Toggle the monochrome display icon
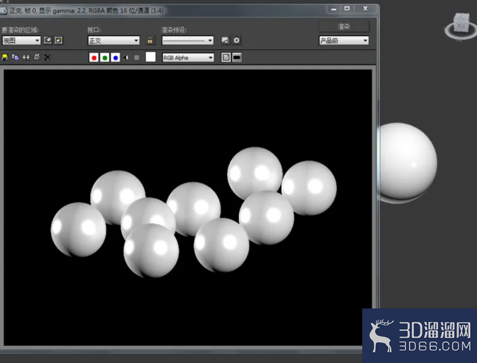This screenshot has height=363, width=477. click(137, 57)
